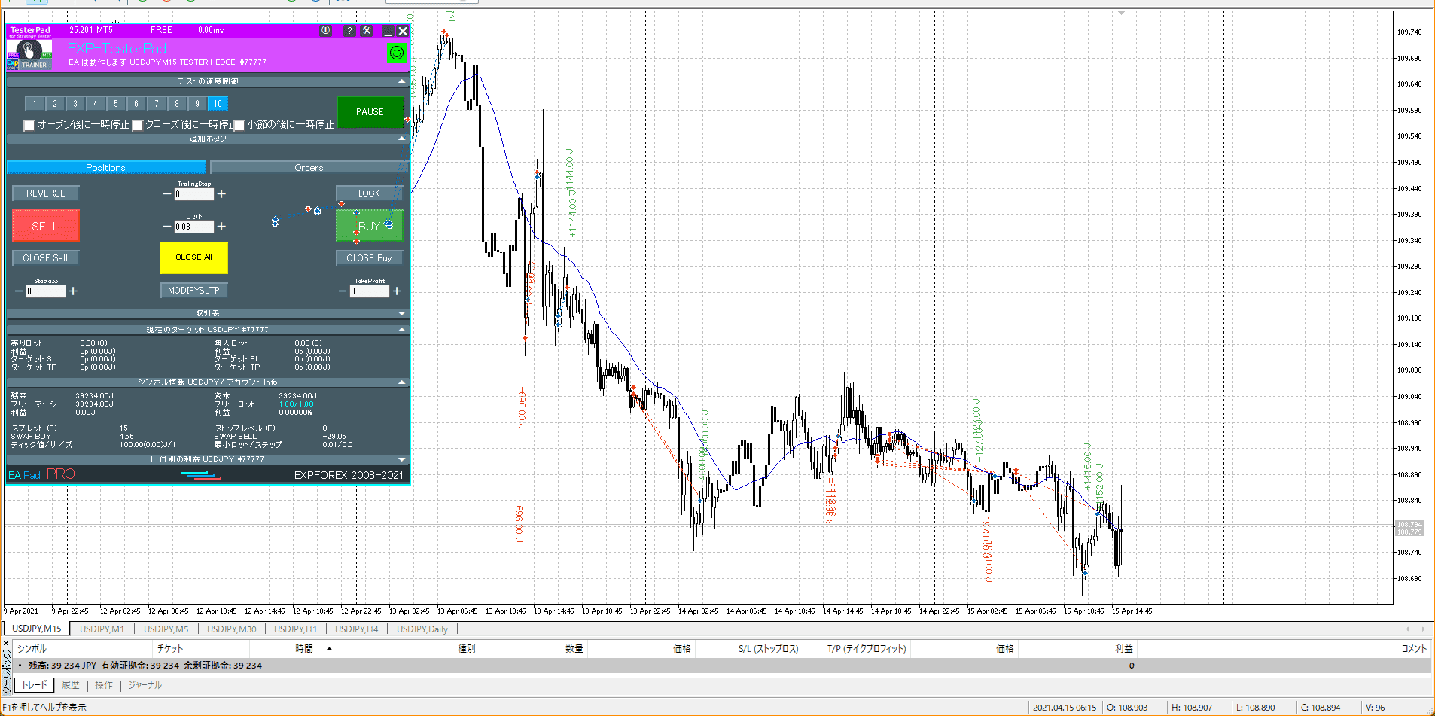Viewport: 1435px width, 716px height.
Task: Enable オープン後に一時停止 checkbox
Action: tap(29, 125)
